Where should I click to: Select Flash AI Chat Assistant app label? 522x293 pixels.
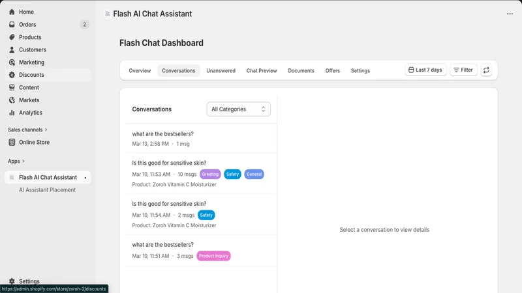tap(48, 177)
